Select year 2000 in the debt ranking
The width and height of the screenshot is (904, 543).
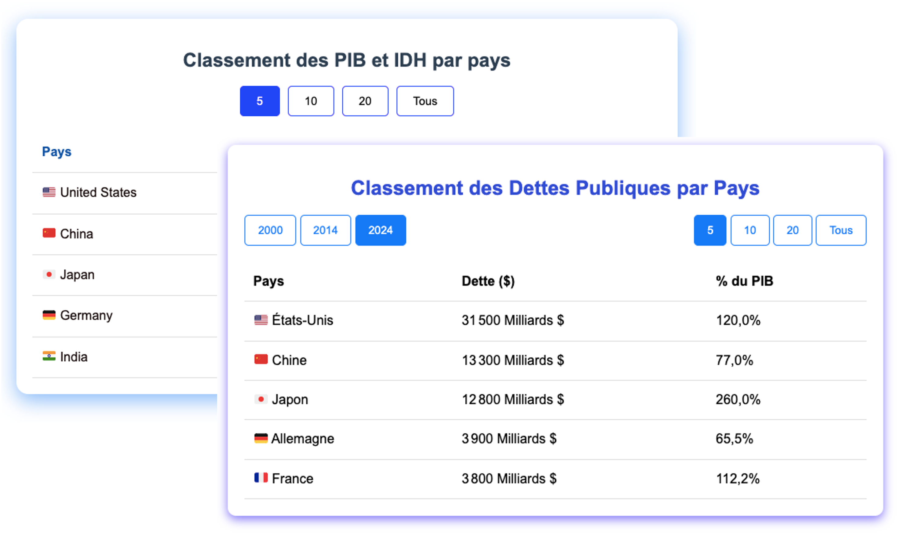270,230
